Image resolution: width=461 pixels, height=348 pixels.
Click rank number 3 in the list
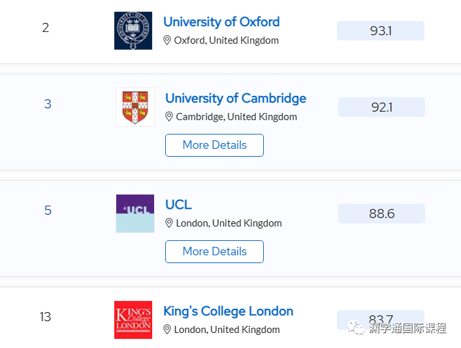click(x=48, y=104)
